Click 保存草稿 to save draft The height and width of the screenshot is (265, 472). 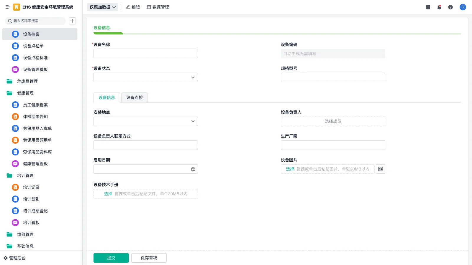[x=149, y=258]
